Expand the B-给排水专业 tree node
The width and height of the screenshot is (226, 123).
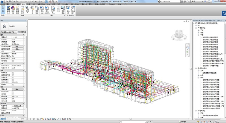click(x=196, y=68)
